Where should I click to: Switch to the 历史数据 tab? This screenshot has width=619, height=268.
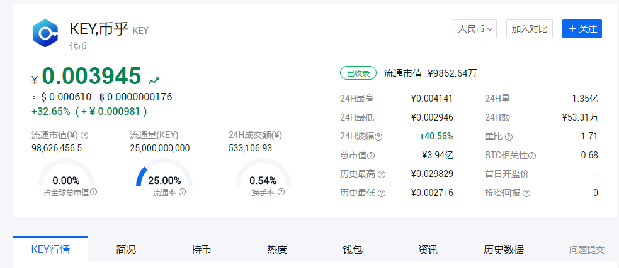tap(503, 249)
